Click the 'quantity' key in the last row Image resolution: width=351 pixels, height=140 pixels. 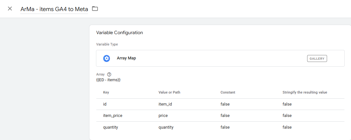110,127
